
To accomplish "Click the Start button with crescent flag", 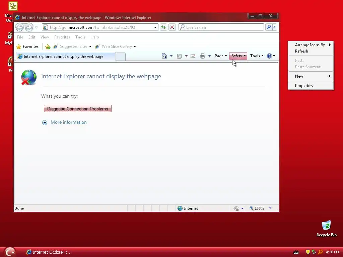I will [10, 252].
